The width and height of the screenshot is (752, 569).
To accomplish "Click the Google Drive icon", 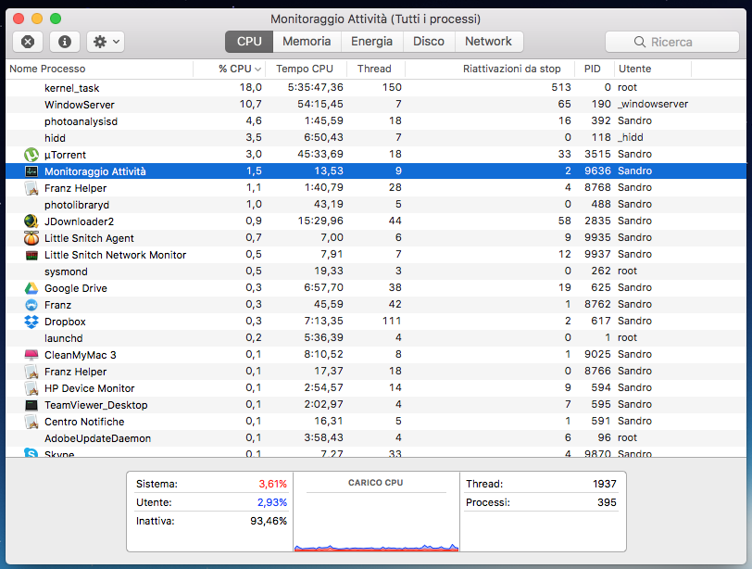I will tap(31, 288).
